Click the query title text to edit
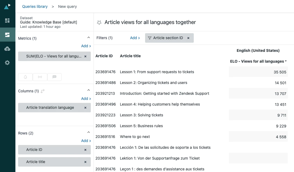Screen dimensions: 294x172 (150, 22)
